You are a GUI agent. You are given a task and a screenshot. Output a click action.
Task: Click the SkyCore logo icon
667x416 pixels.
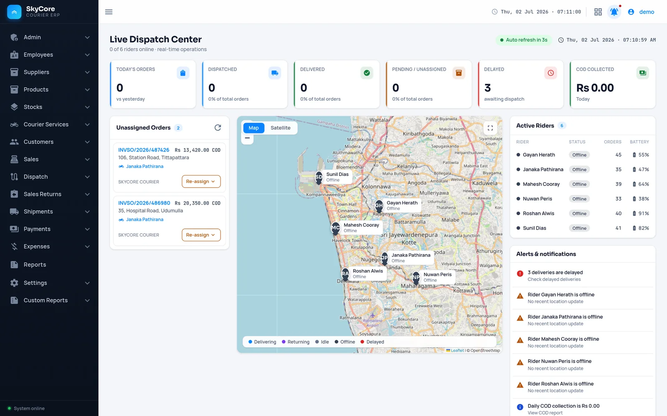(x=14, y=12)
